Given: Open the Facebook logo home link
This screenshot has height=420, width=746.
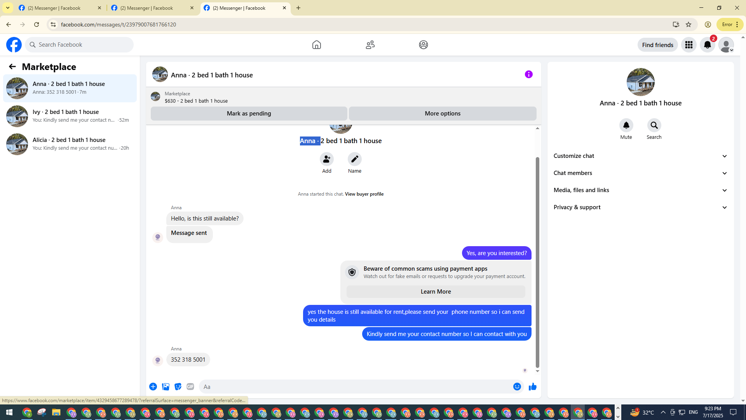Looking at the screenshot, I should pyautogui.click(x=14, y=45).
